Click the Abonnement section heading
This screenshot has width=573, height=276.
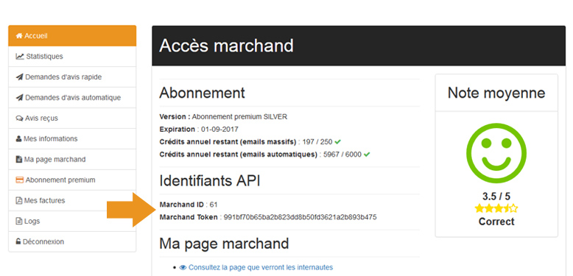pos(202,93)
